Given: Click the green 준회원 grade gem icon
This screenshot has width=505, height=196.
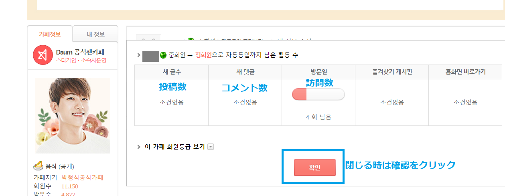Looking at the screenshot, I should pyautogui.click(x=163, y=55).
